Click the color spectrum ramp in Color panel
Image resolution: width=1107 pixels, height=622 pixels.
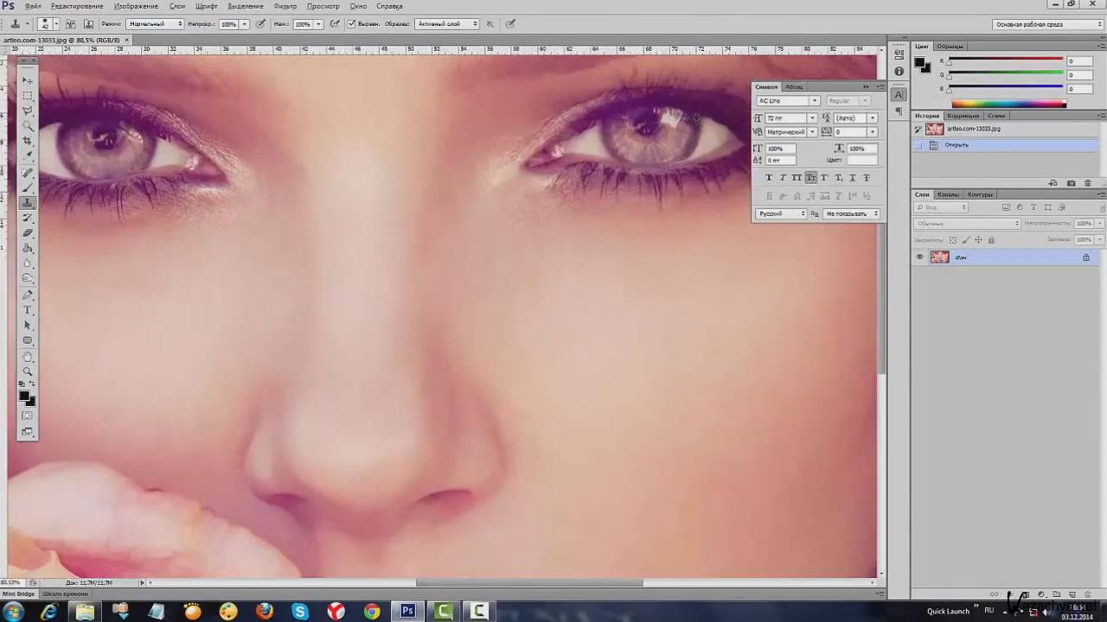1008,104
